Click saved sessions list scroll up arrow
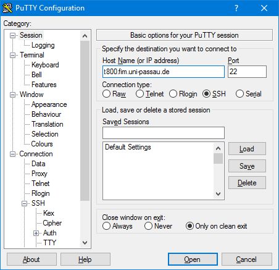 coord(218,148)
